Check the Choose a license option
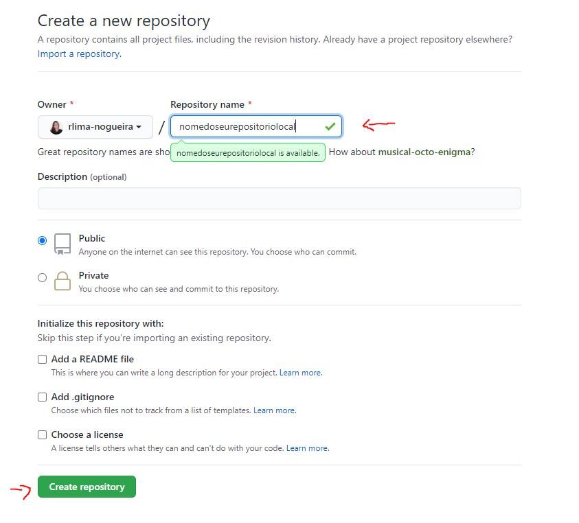This screenshot has width=579, height=523. coord(43,434)
